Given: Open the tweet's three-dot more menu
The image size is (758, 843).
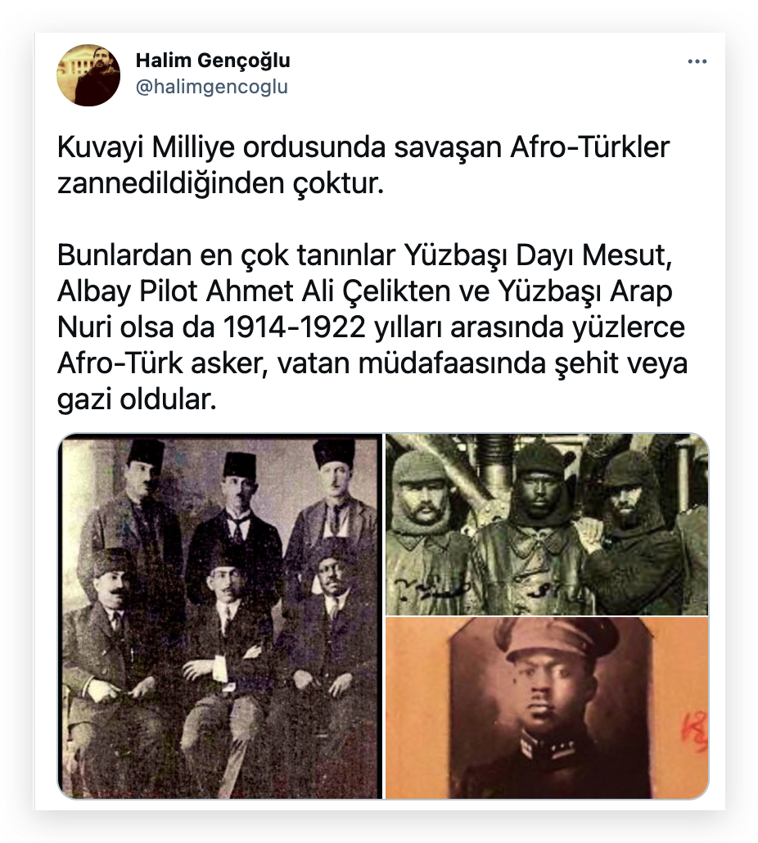Looking at the screenshot, I should pos(697,62).
